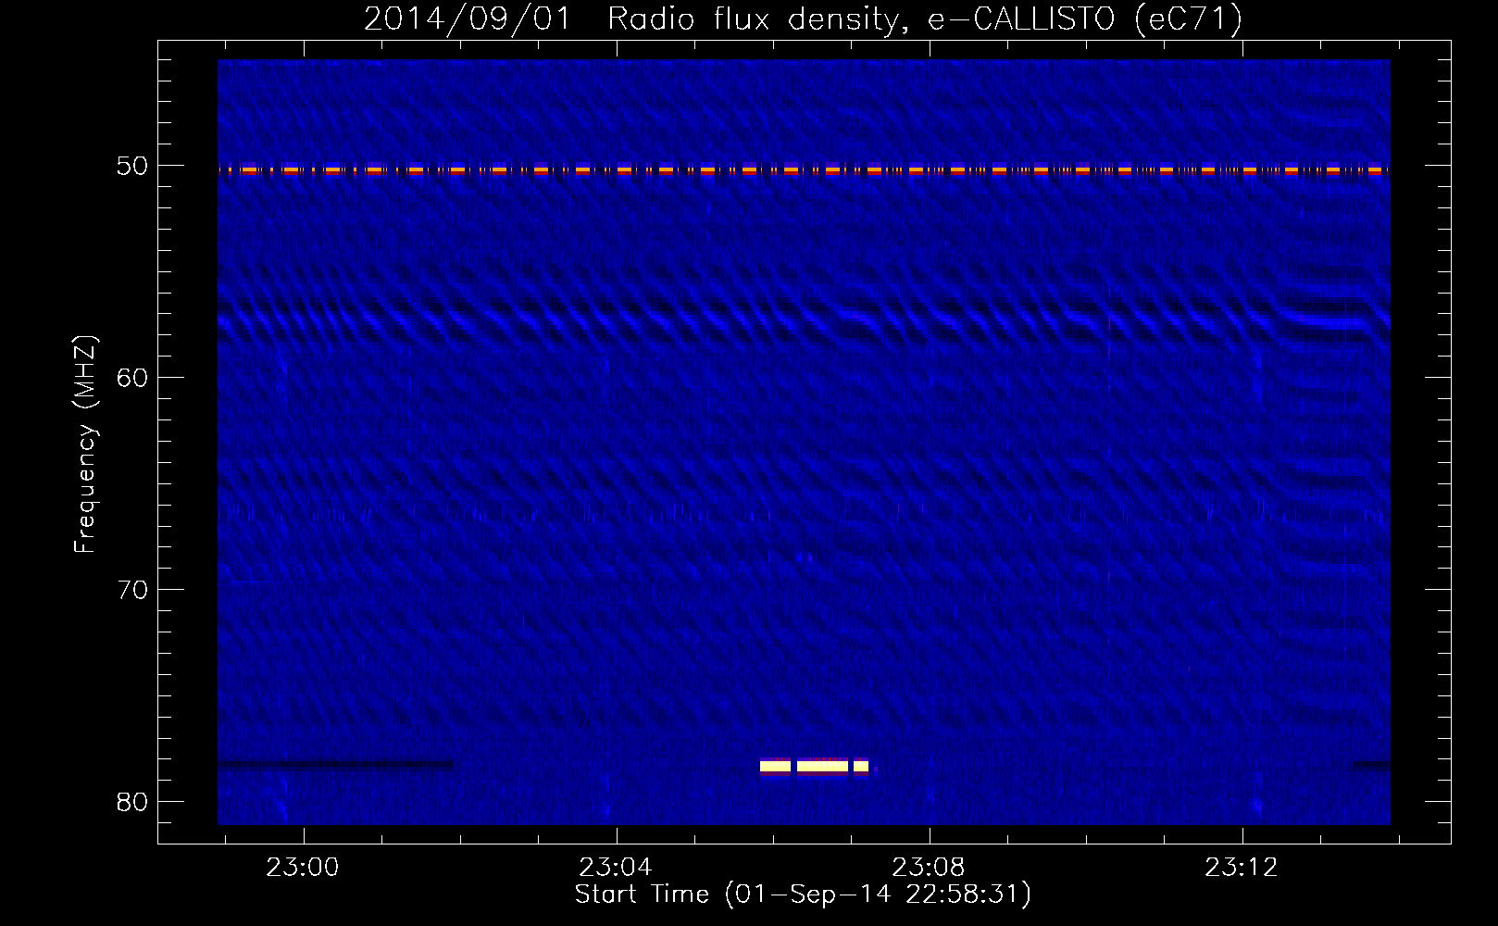1498x926 pixels.
Task: Click the 23:04 time tick label
Action: [x=616, y=868]
